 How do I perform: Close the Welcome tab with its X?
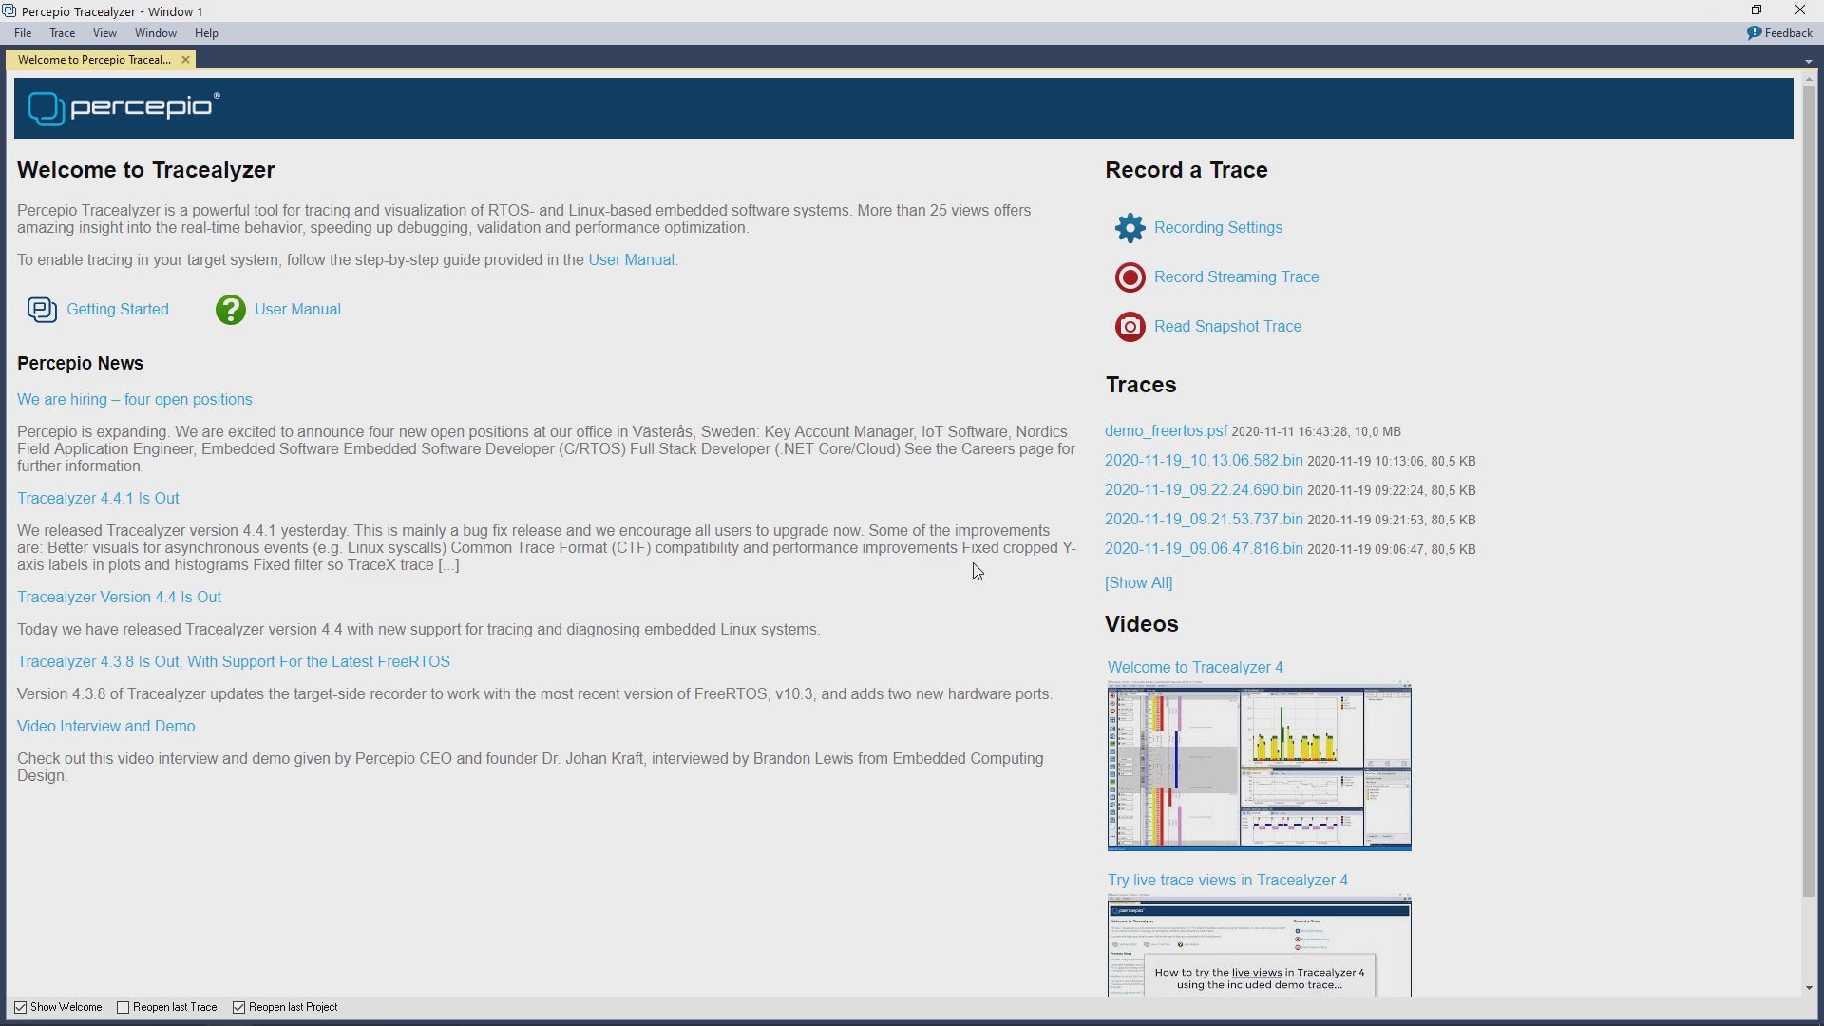tap(185, 60)
